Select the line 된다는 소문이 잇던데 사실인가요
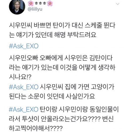Image resolution: width=128 pixels, height=133 pixels. click(52, 96)
